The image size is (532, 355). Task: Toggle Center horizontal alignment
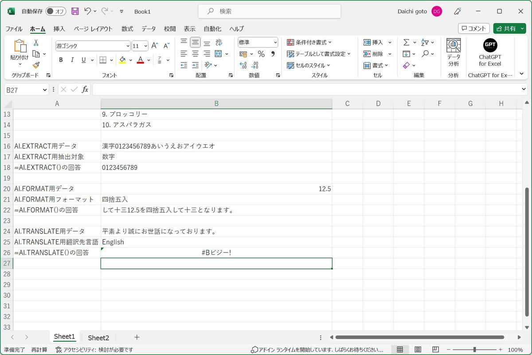(196, 54)
